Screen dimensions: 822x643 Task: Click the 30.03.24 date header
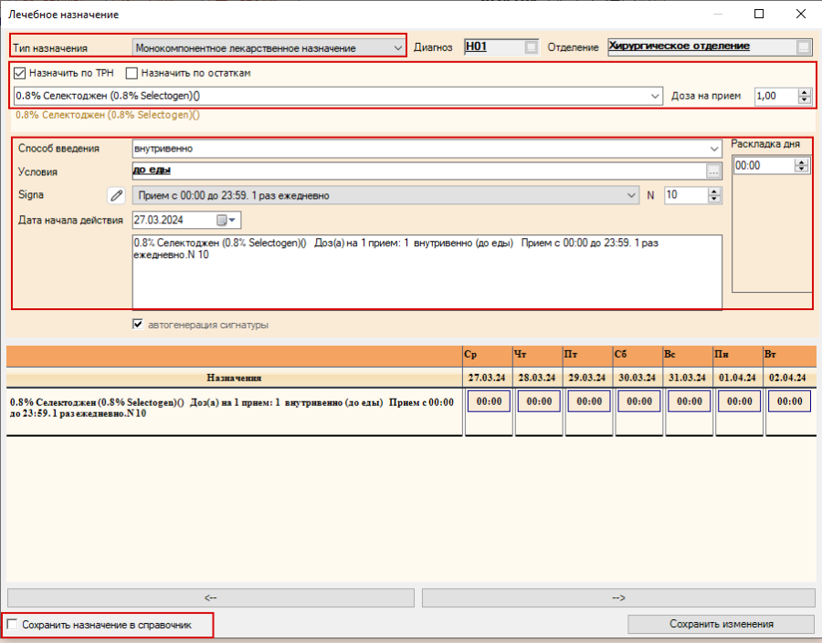tap(637, 378)
